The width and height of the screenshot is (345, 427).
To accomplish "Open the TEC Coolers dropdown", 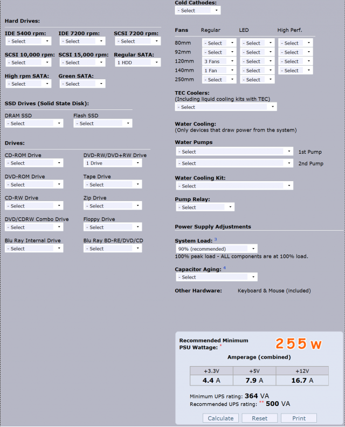I will pyautogui.click(x=226, y=107).
